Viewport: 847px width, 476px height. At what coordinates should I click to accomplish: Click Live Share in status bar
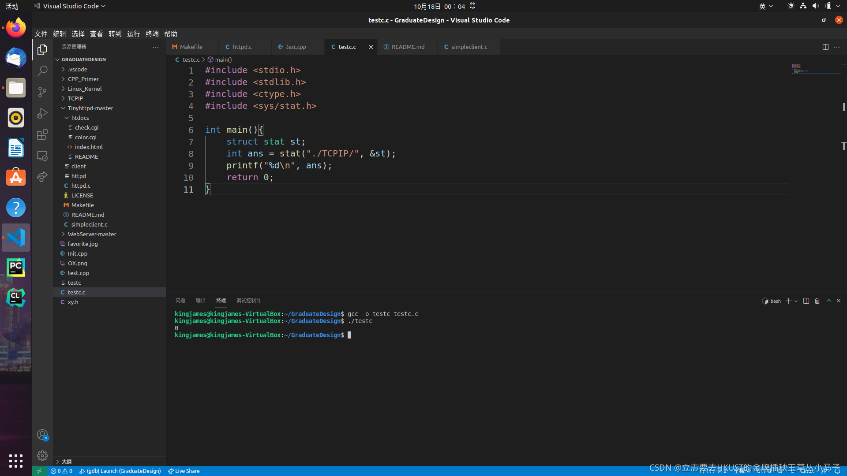coord(184,471)
